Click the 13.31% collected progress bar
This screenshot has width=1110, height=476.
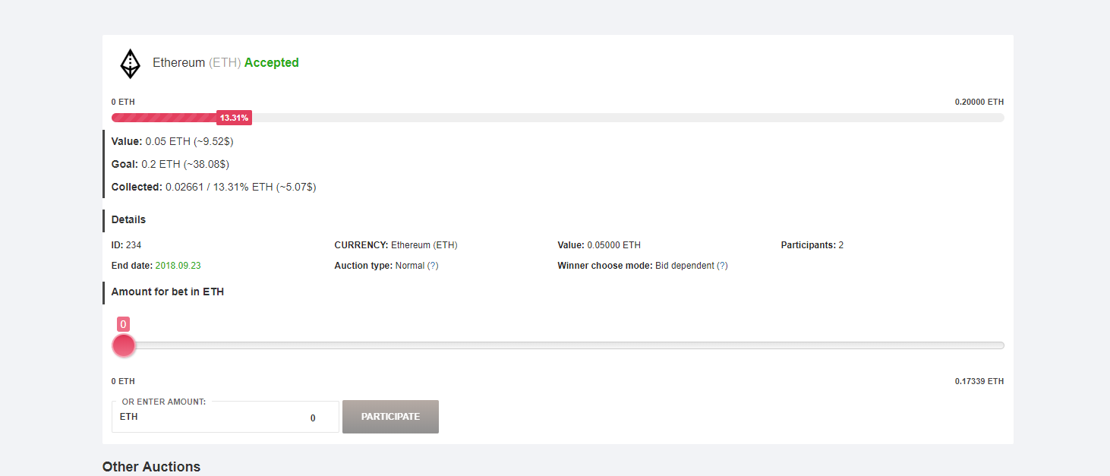click(558, 118)
